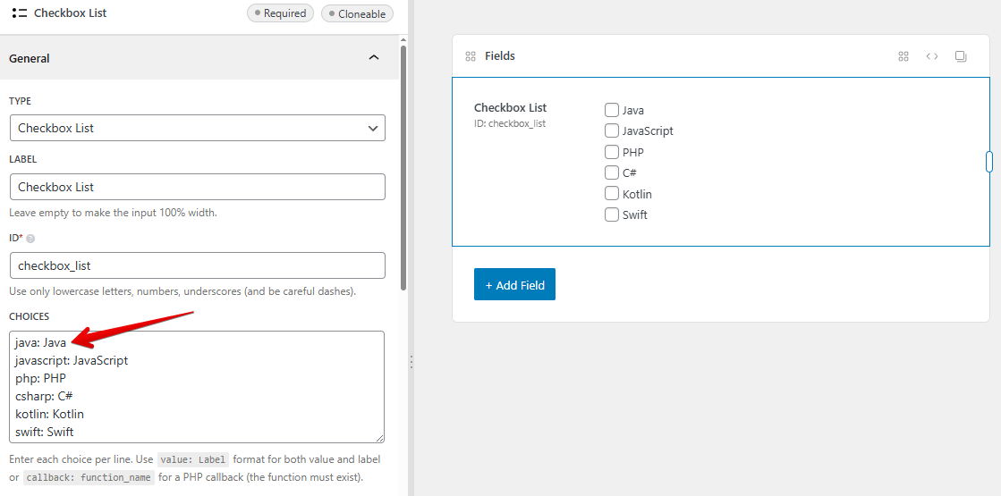Click the 'callback: function_name' code hint
The height and width of the screenshot is (496, 1001).
89,477
